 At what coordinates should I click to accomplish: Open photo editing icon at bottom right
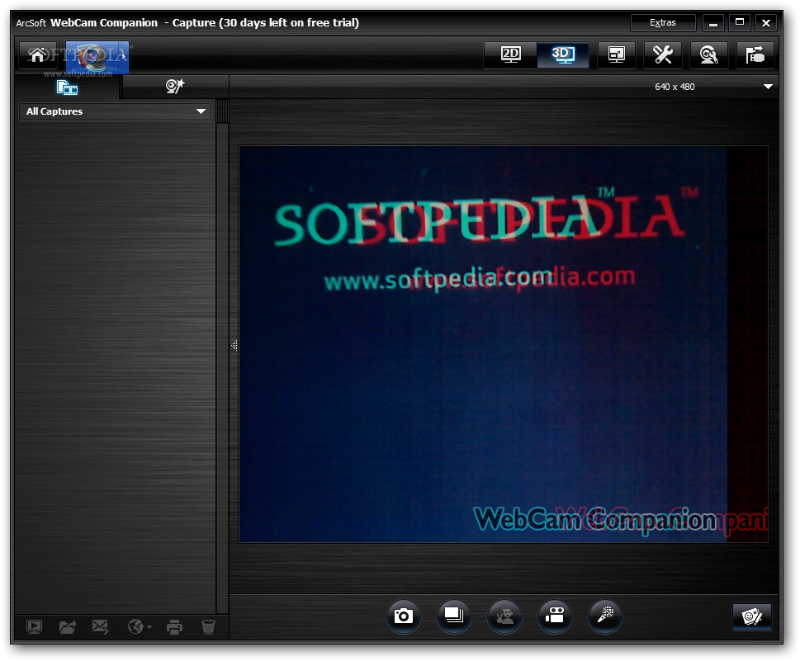click(752, 616)
